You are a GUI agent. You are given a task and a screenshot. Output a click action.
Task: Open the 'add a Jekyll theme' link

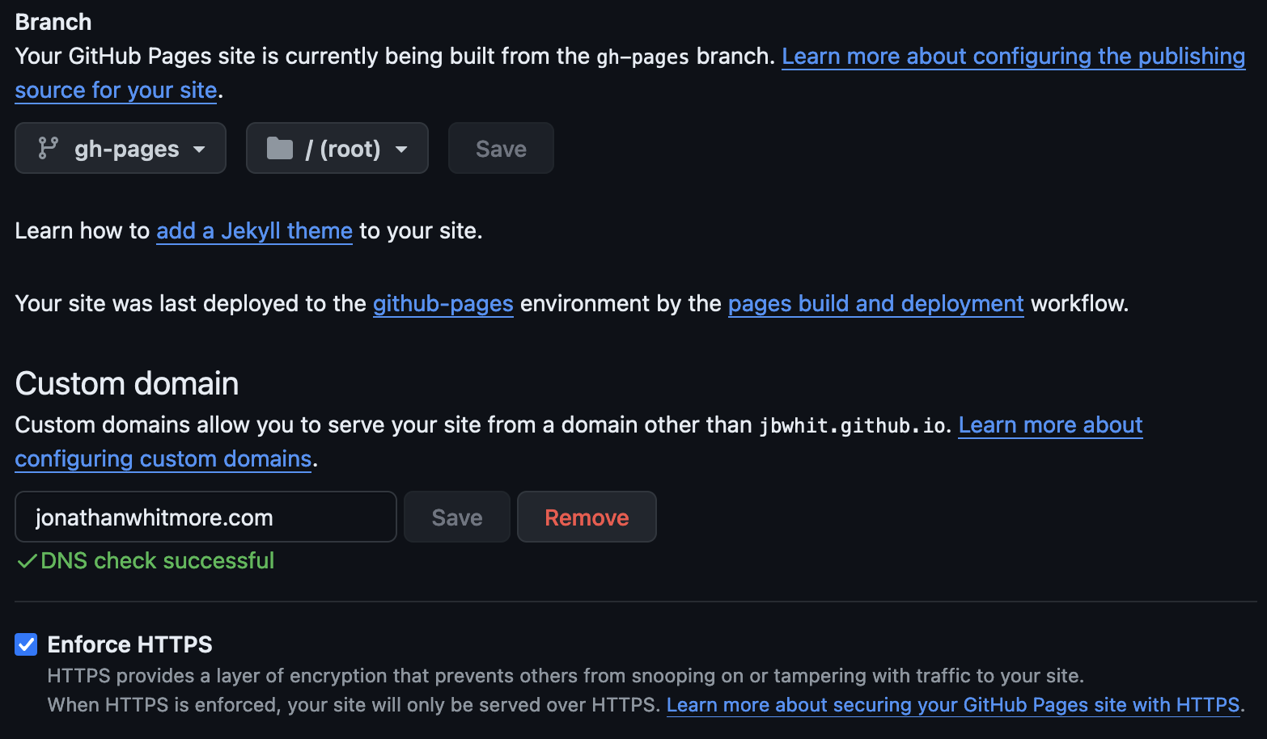254,231
